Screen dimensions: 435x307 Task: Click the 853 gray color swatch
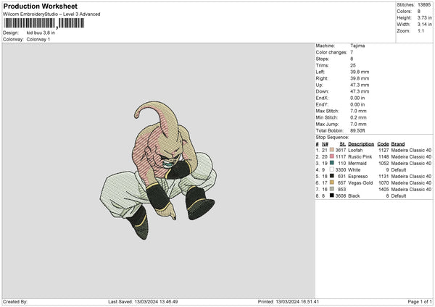click(332, 189)
